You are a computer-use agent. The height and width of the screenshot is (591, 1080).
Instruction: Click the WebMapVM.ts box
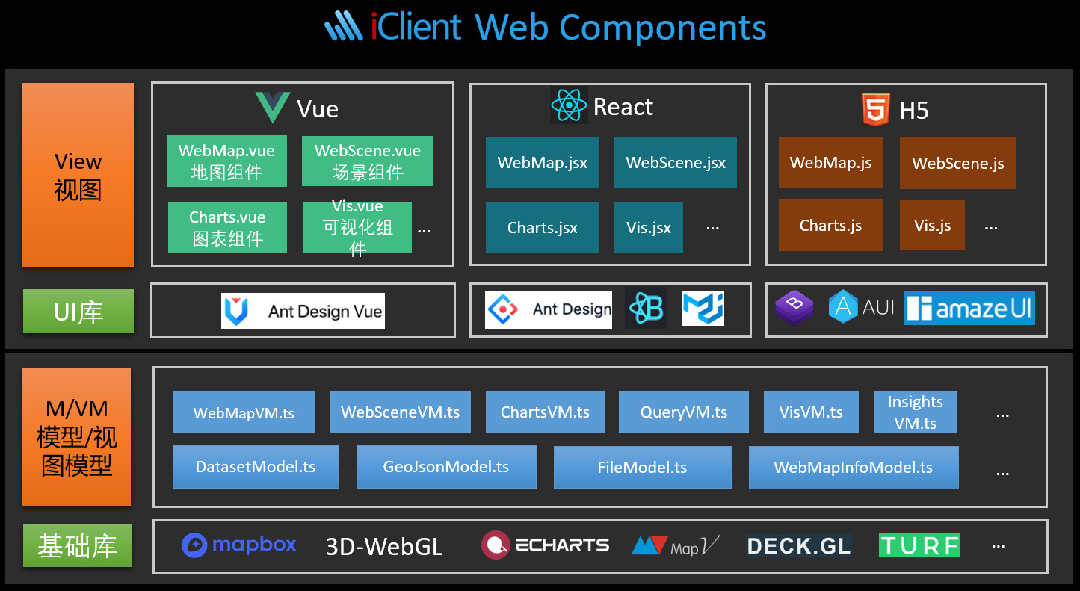[244, 412]
